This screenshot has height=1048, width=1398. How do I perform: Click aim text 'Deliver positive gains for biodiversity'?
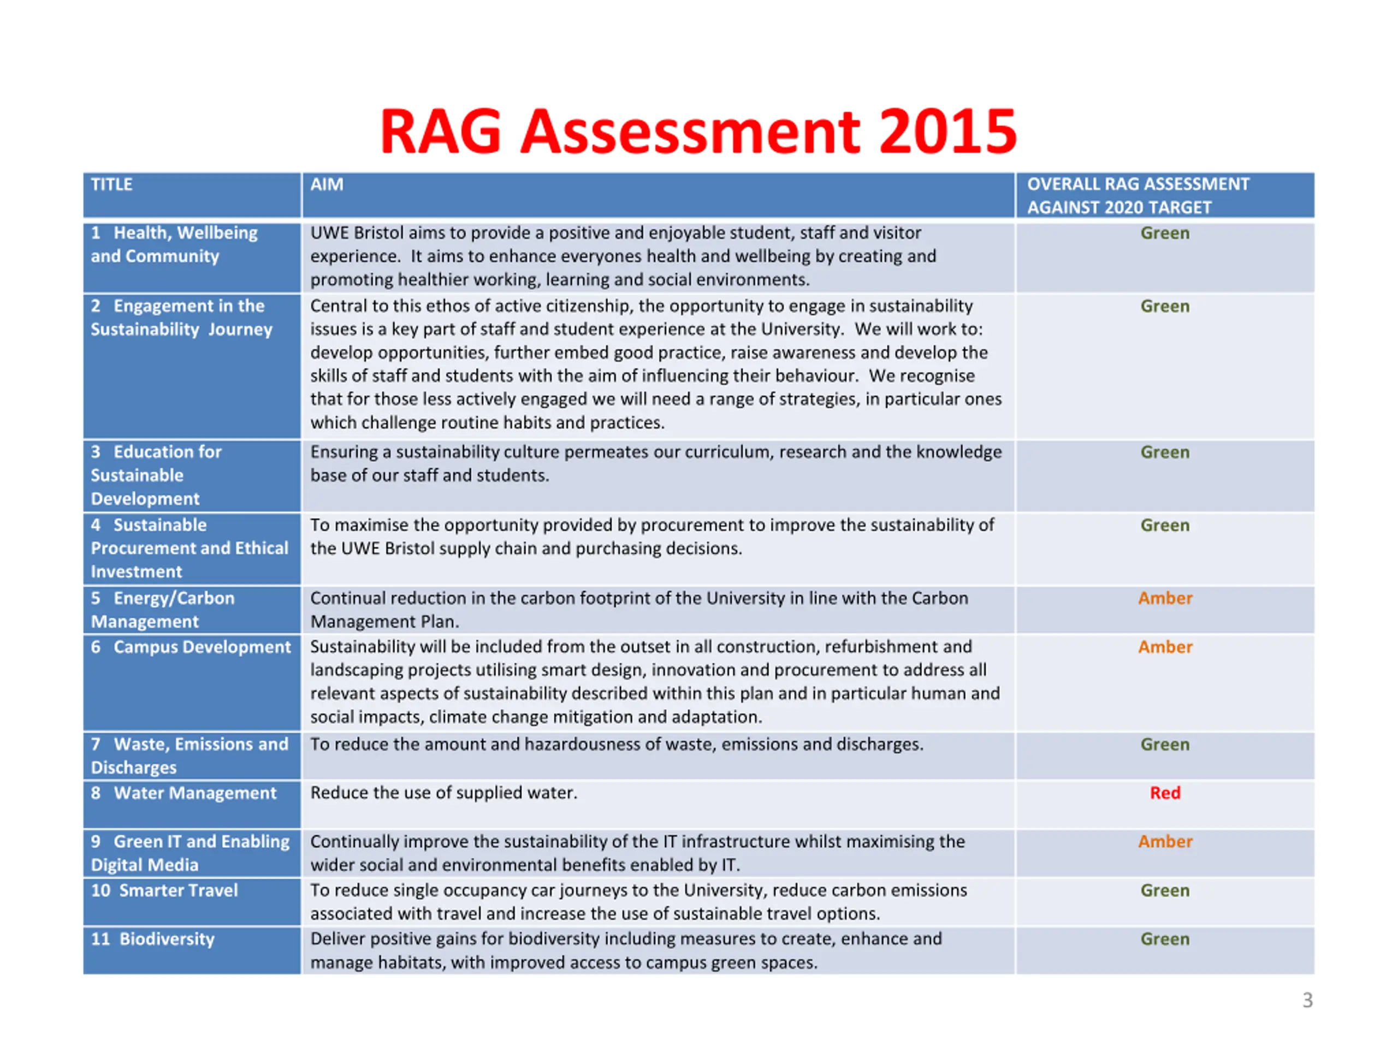pyautogui.click(x=626, y=951)
